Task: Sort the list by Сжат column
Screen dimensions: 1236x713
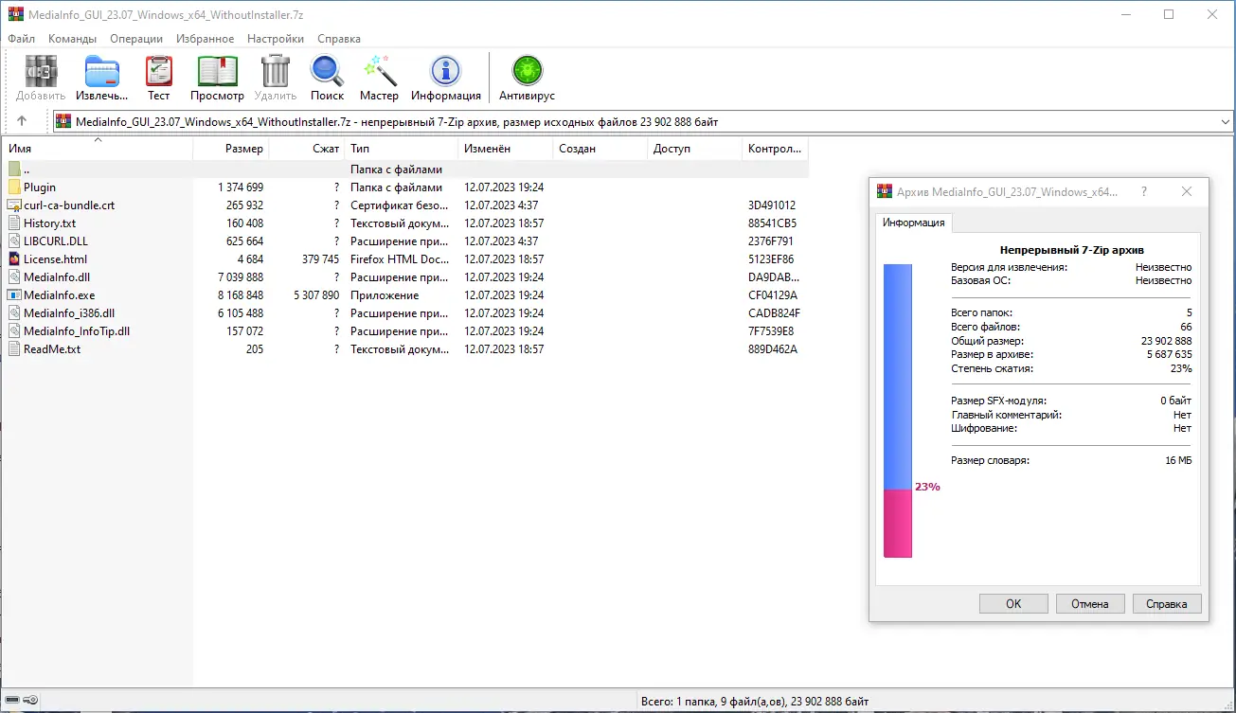Action: pyautogui.click(x=307, y=149)
